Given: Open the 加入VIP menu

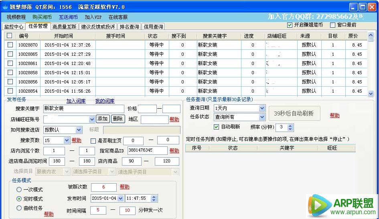Looking at the screenshot, I should click(93, 17).
